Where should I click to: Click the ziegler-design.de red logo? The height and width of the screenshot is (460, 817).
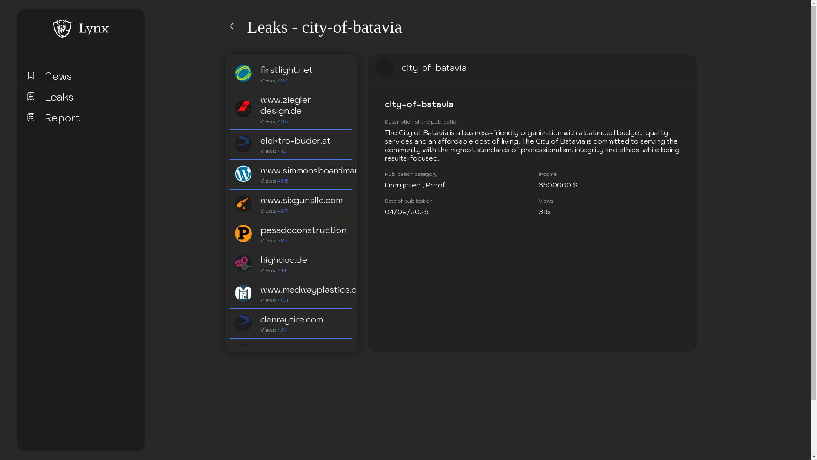coord(243,109)
